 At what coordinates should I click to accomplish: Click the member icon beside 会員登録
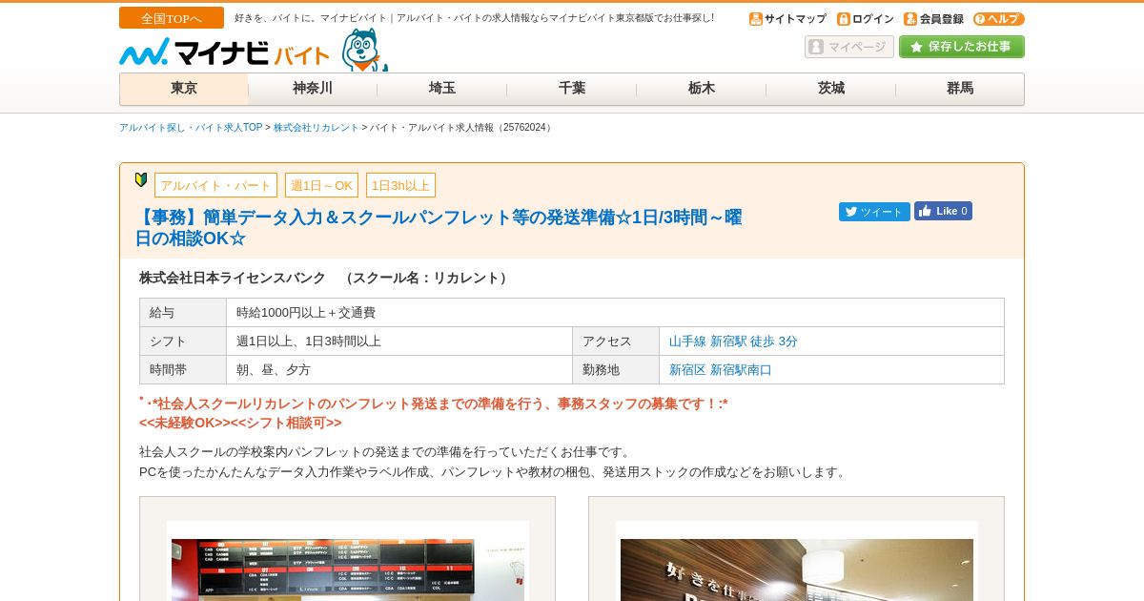click(910, 19)
